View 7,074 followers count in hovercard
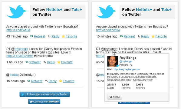This screenshot has height=109, width=181. (140, 86)
